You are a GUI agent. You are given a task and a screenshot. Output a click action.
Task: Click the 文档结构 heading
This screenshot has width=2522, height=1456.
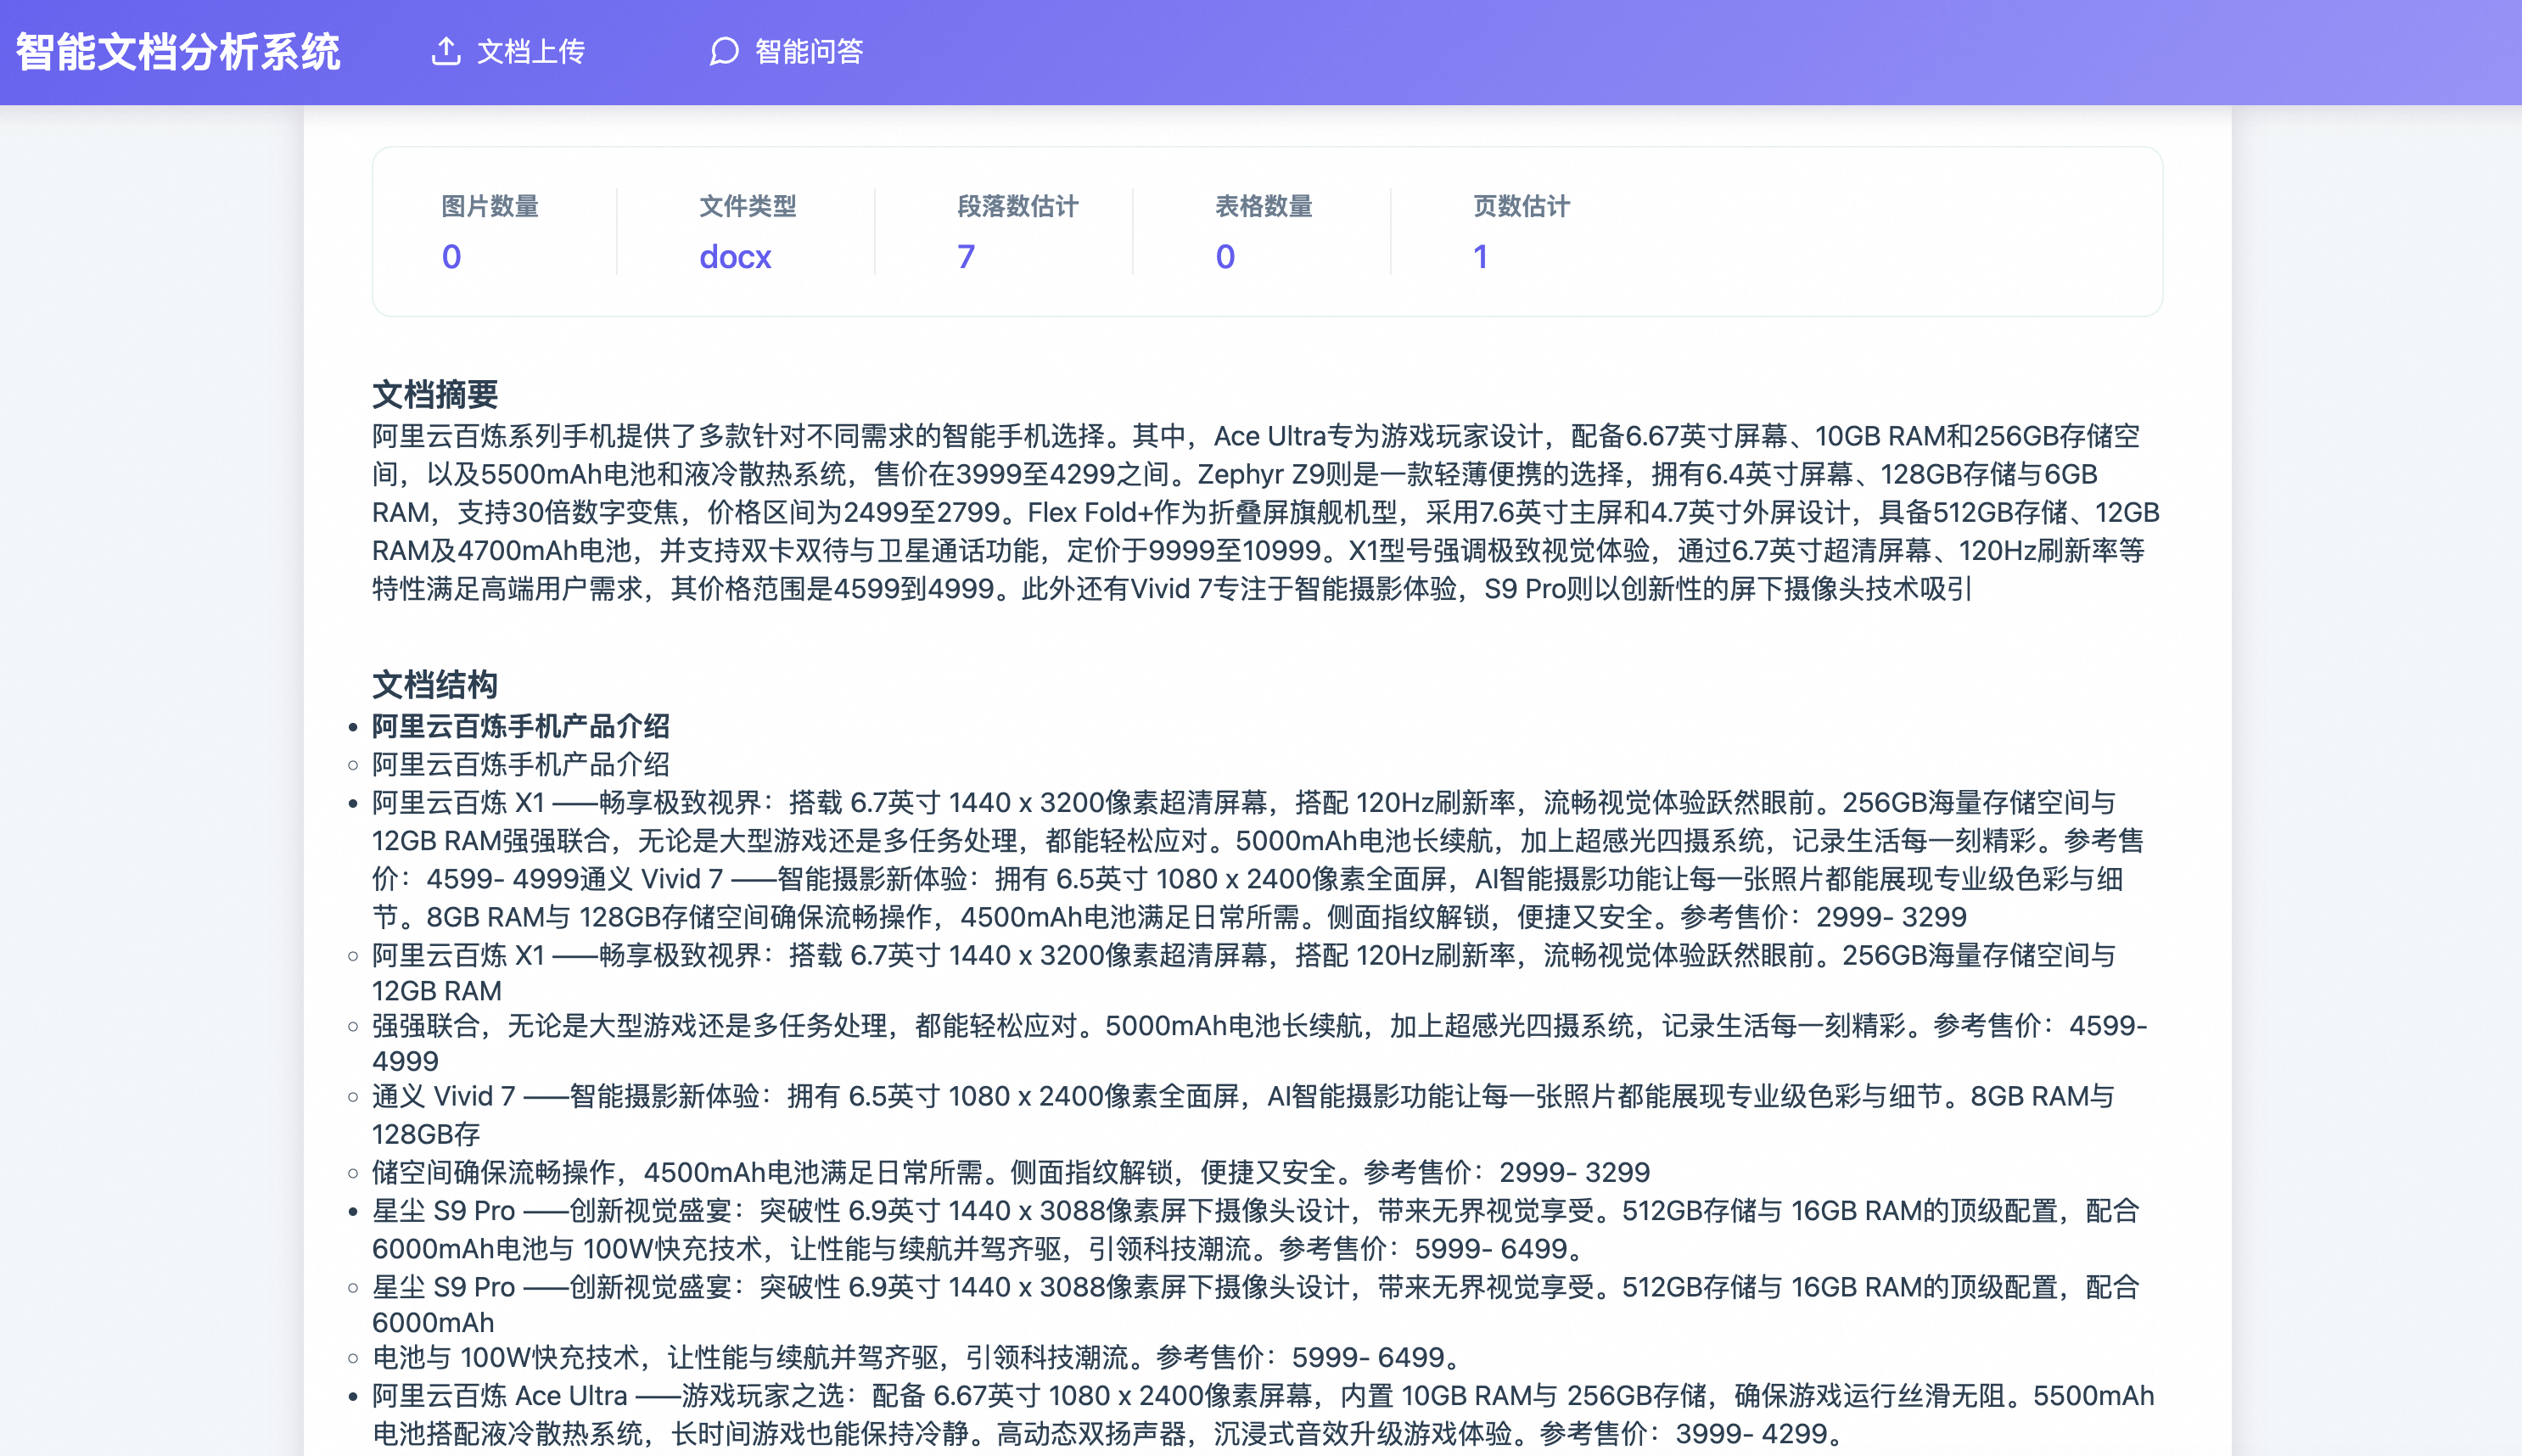435,685
